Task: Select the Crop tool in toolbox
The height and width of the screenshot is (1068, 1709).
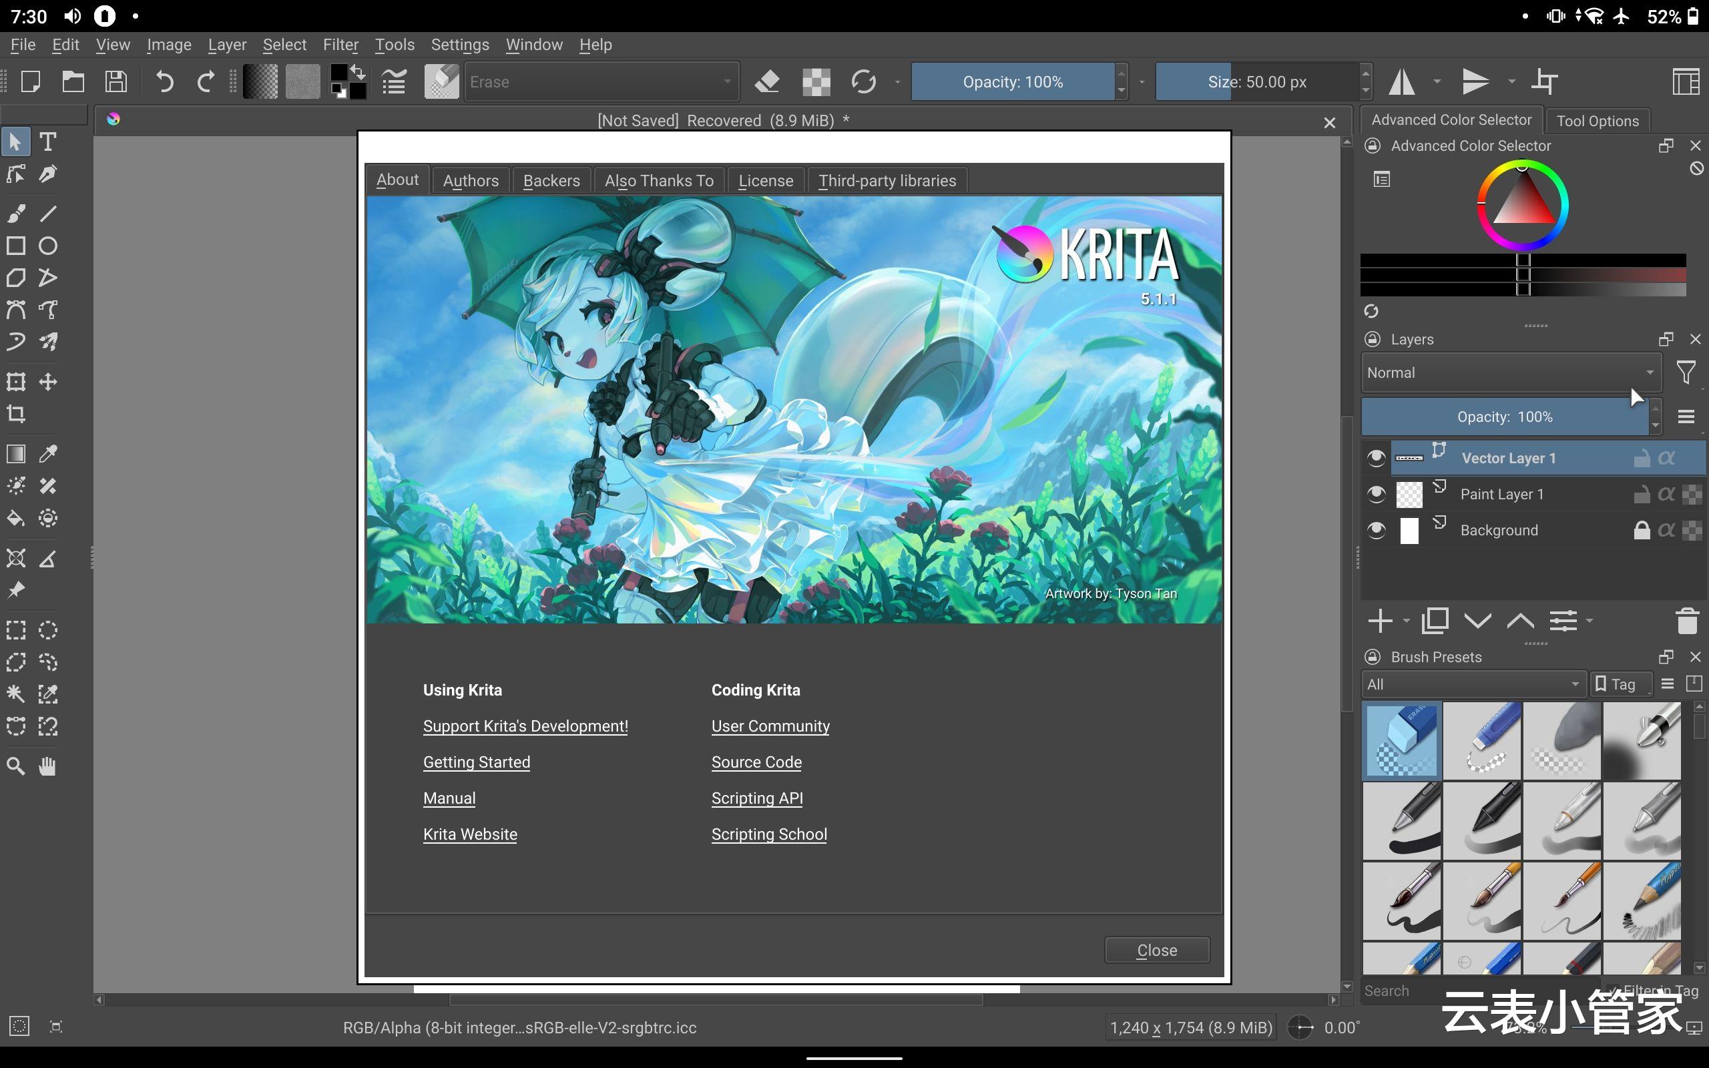Action: 15,414
